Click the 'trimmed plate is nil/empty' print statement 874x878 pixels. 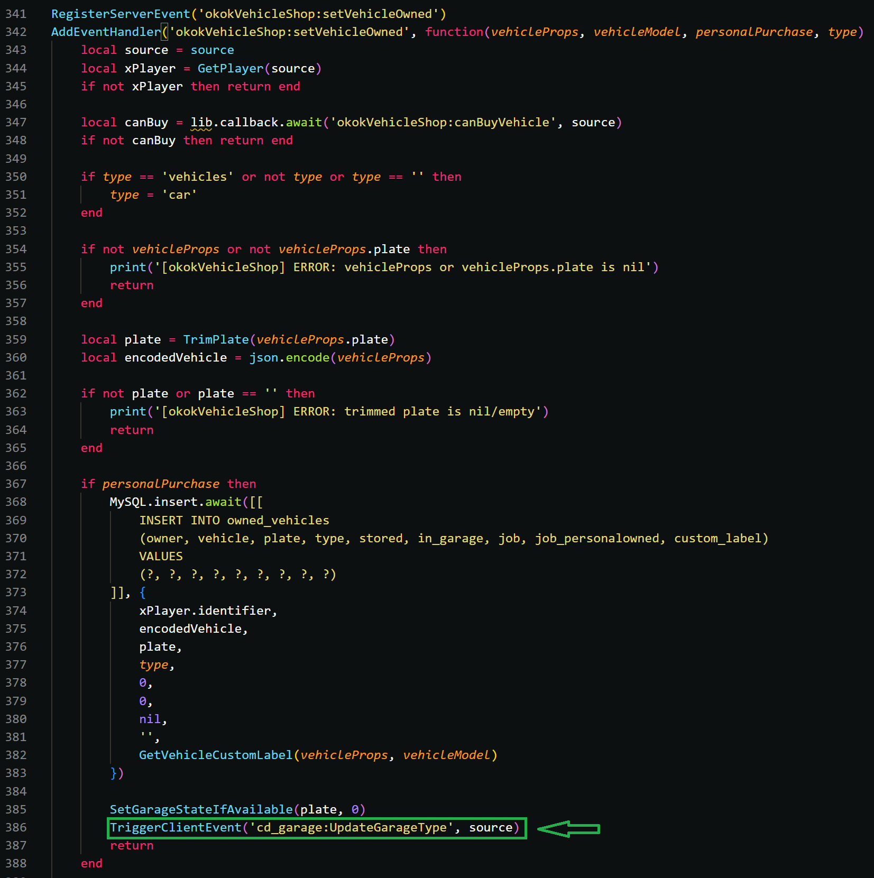[x=328, y=412]
